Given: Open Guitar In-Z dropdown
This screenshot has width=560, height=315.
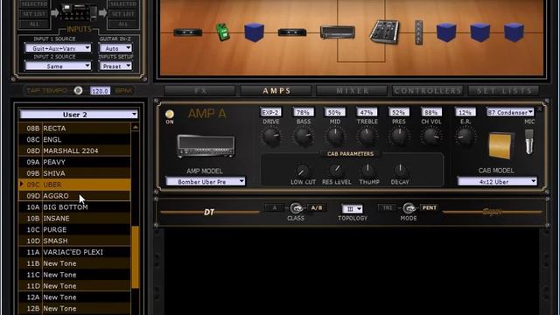Looking at the screenshot, I should click(x=115, y=48).
